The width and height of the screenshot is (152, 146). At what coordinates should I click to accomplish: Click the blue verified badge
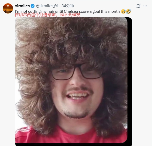tap(32, 6)
